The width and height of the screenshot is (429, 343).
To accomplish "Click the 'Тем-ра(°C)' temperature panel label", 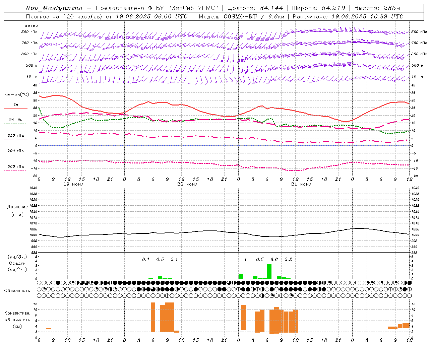I will (x=16, y=95).
